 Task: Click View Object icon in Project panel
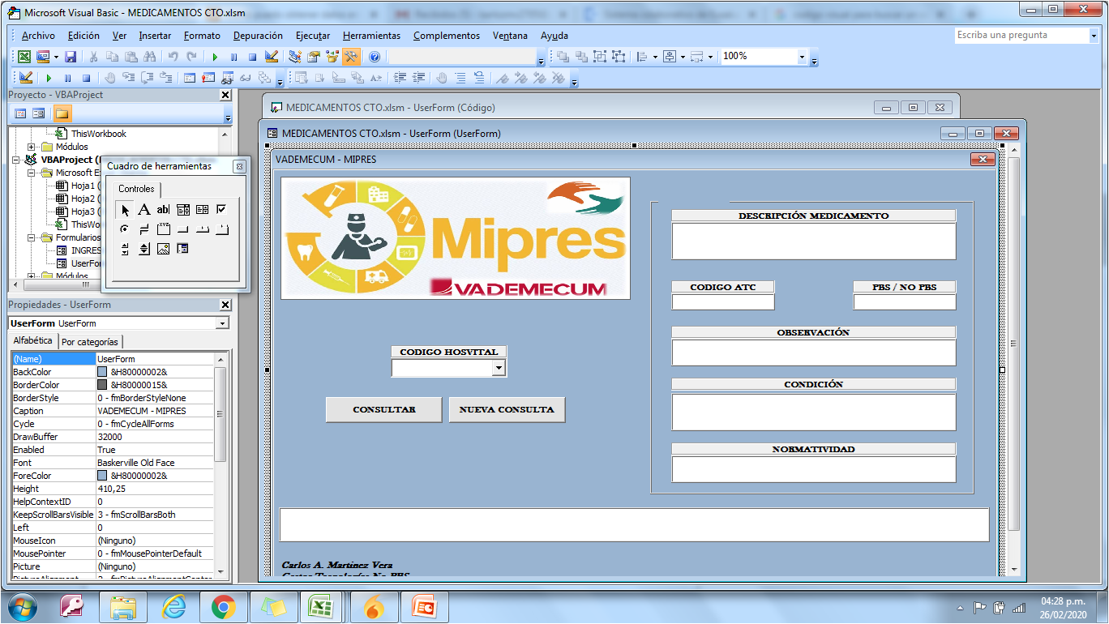pyautogui.click(x=38, y=113)
